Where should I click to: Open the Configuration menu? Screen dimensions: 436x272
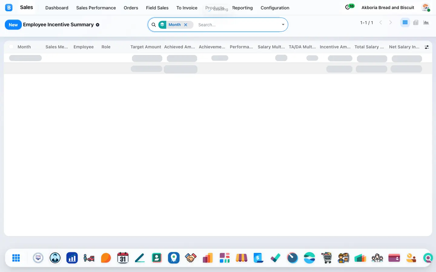pos(275,8)
